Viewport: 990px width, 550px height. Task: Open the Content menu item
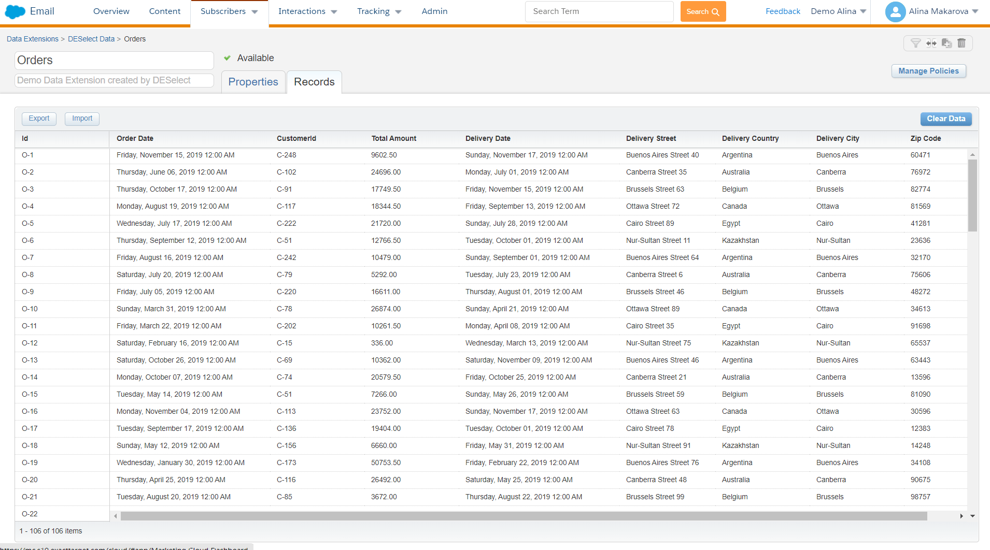(165, 11)
